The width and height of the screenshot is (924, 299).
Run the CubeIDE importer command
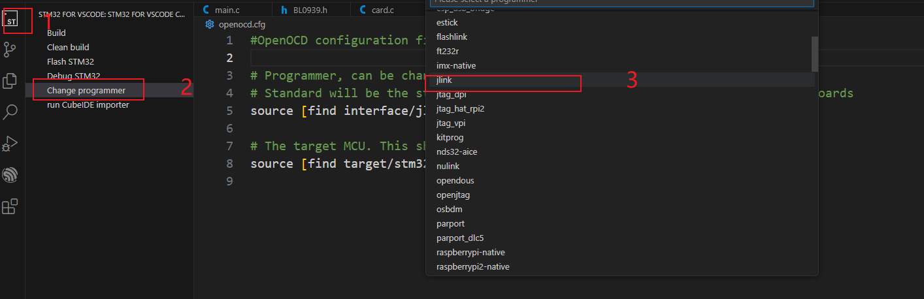(x=88, y=104)
